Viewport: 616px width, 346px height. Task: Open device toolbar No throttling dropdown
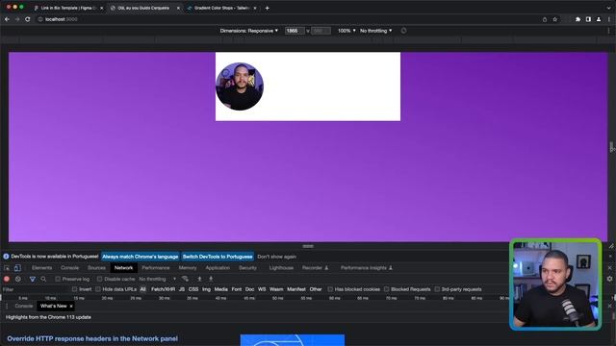376,31
